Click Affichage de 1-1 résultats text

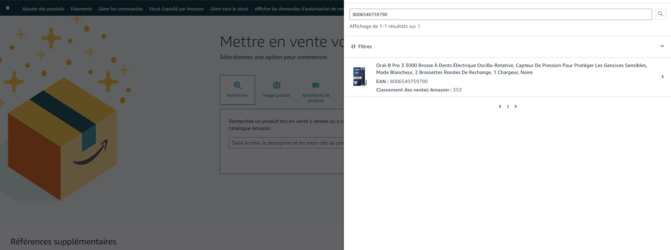click(x=385, y=26)
